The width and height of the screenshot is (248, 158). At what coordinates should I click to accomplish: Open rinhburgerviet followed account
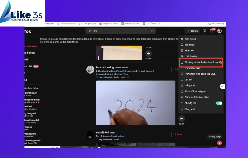(33, 142)
